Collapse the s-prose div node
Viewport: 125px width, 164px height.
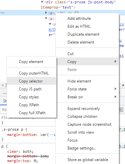[x=42, y=2]
